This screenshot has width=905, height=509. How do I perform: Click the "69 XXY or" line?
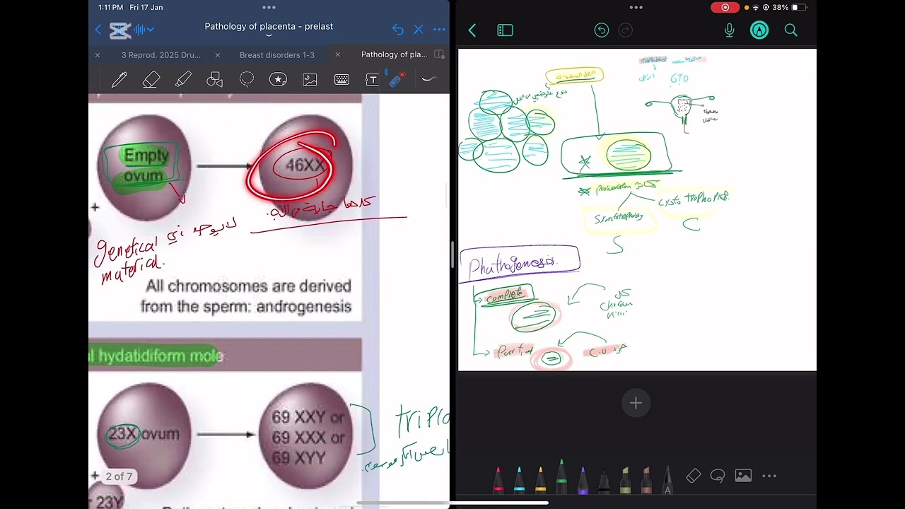pyautogui.click(x=308, y=418)
